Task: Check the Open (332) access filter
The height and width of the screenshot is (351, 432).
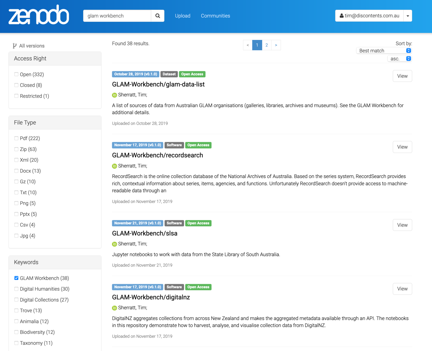Action: pyautogui.click(x=16, y=74)
